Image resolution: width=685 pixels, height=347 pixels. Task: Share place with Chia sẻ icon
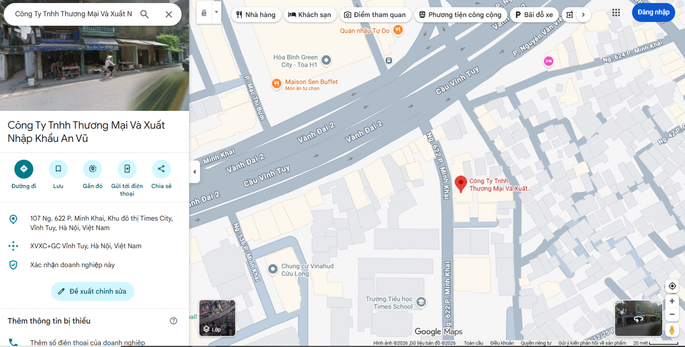tap(161, 169)
